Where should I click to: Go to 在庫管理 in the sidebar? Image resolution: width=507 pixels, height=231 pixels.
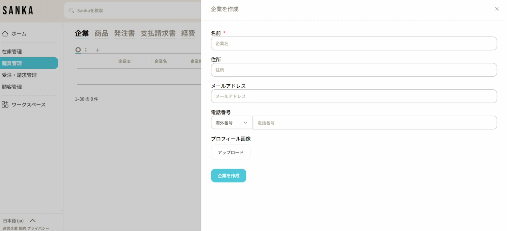point(12,52)
